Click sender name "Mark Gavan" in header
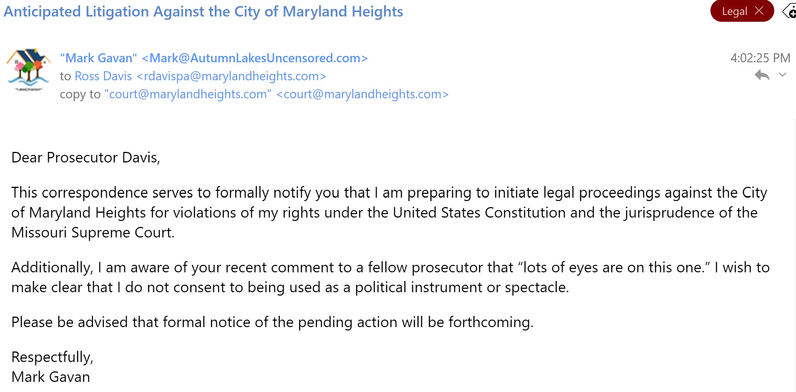The height and width of the screenshot is (392, 796). (x=98, y=58)
